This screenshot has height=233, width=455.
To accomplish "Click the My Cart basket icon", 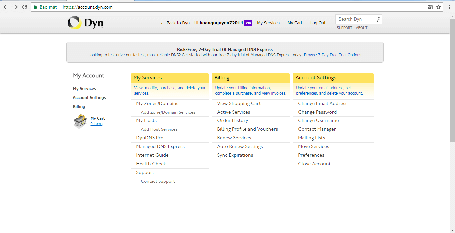I will coord(80,121).
